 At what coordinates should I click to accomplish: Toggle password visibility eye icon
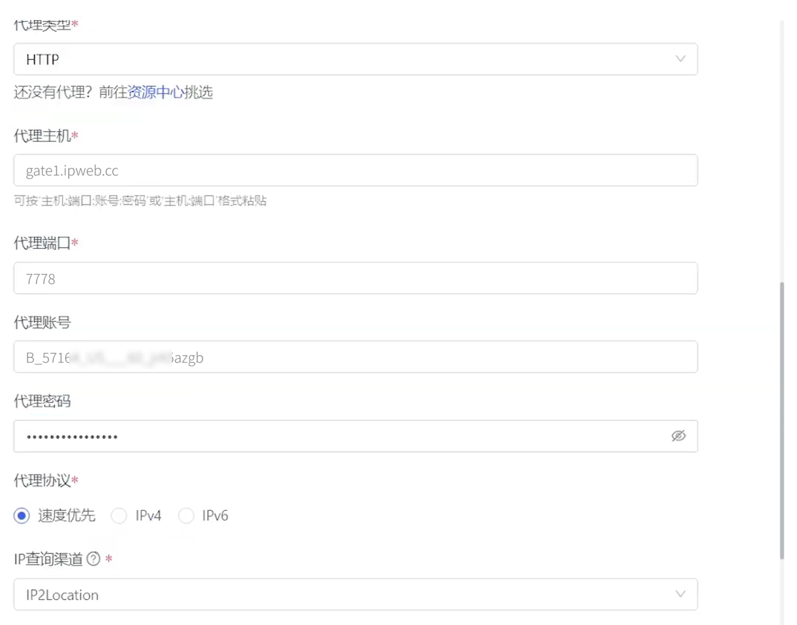tap(678, 436)
